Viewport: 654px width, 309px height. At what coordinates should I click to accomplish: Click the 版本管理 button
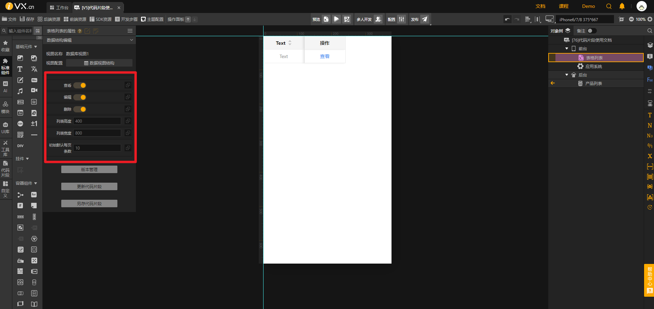click(89, 169)
